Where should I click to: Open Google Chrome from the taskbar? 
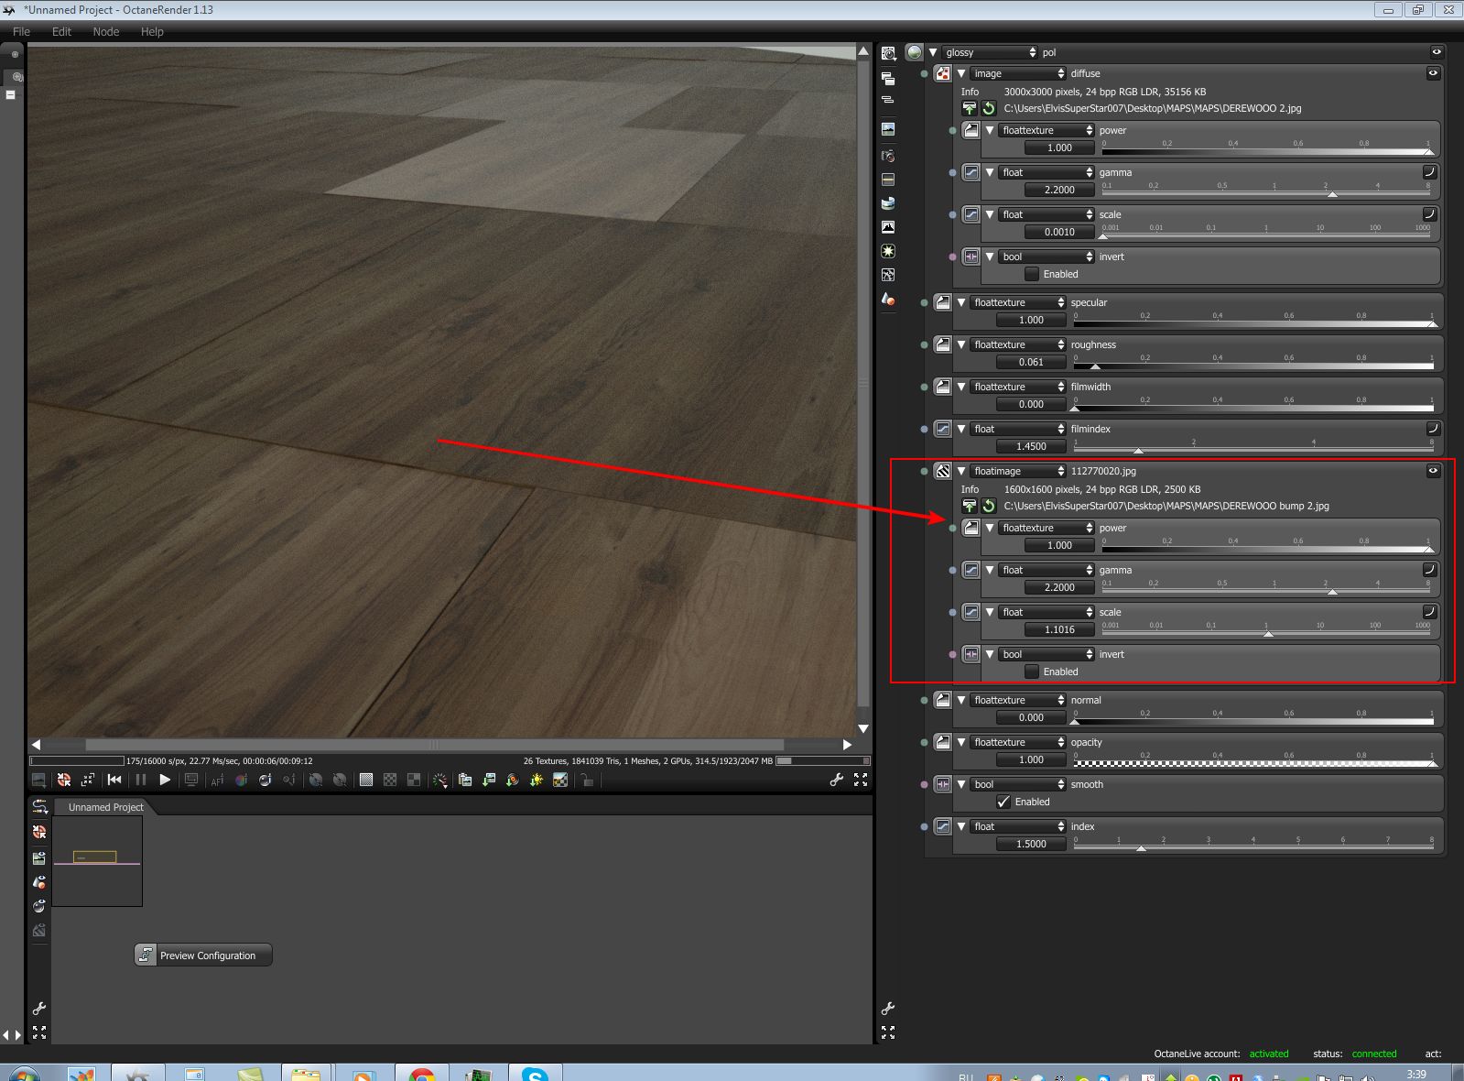[421, 1074]
